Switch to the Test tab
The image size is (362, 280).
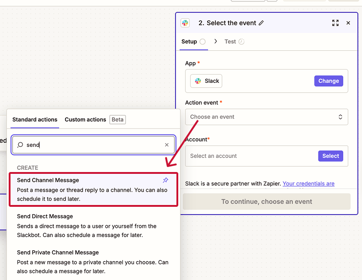point(234,42)
